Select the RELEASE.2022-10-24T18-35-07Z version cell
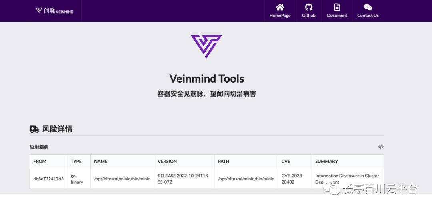Viewport: 432px width, 208px height. [x=184, y=179]
